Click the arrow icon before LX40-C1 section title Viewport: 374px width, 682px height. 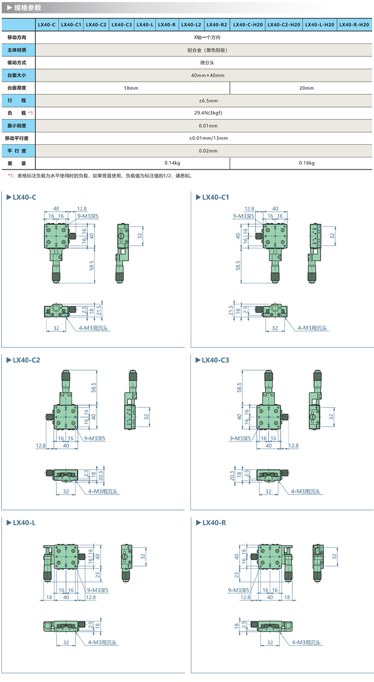click(x=198, y=198)
